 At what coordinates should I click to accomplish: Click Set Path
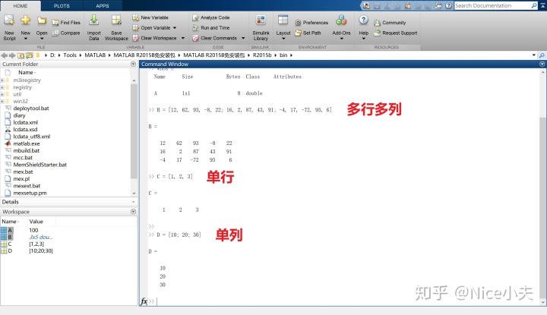308,33
